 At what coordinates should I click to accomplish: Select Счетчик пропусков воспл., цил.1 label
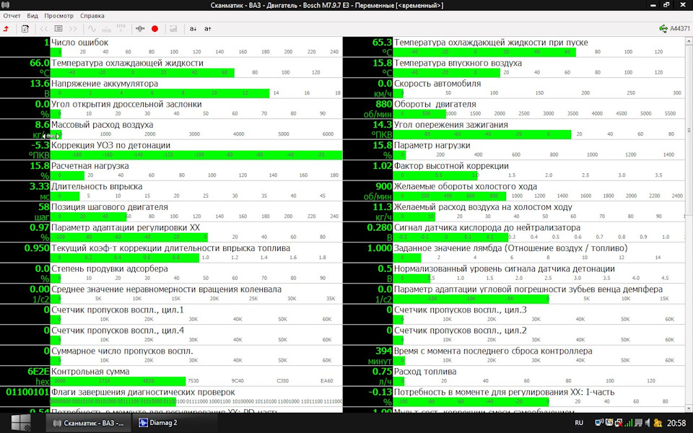tap(118, 310)
